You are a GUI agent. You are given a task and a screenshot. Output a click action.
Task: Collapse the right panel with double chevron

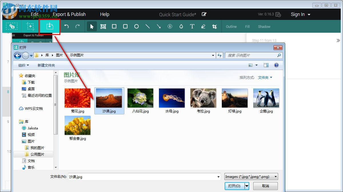click(338, 41)
